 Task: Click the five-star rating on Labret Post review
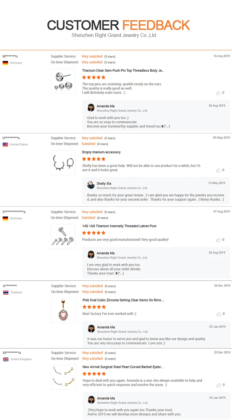coord(94,233)
